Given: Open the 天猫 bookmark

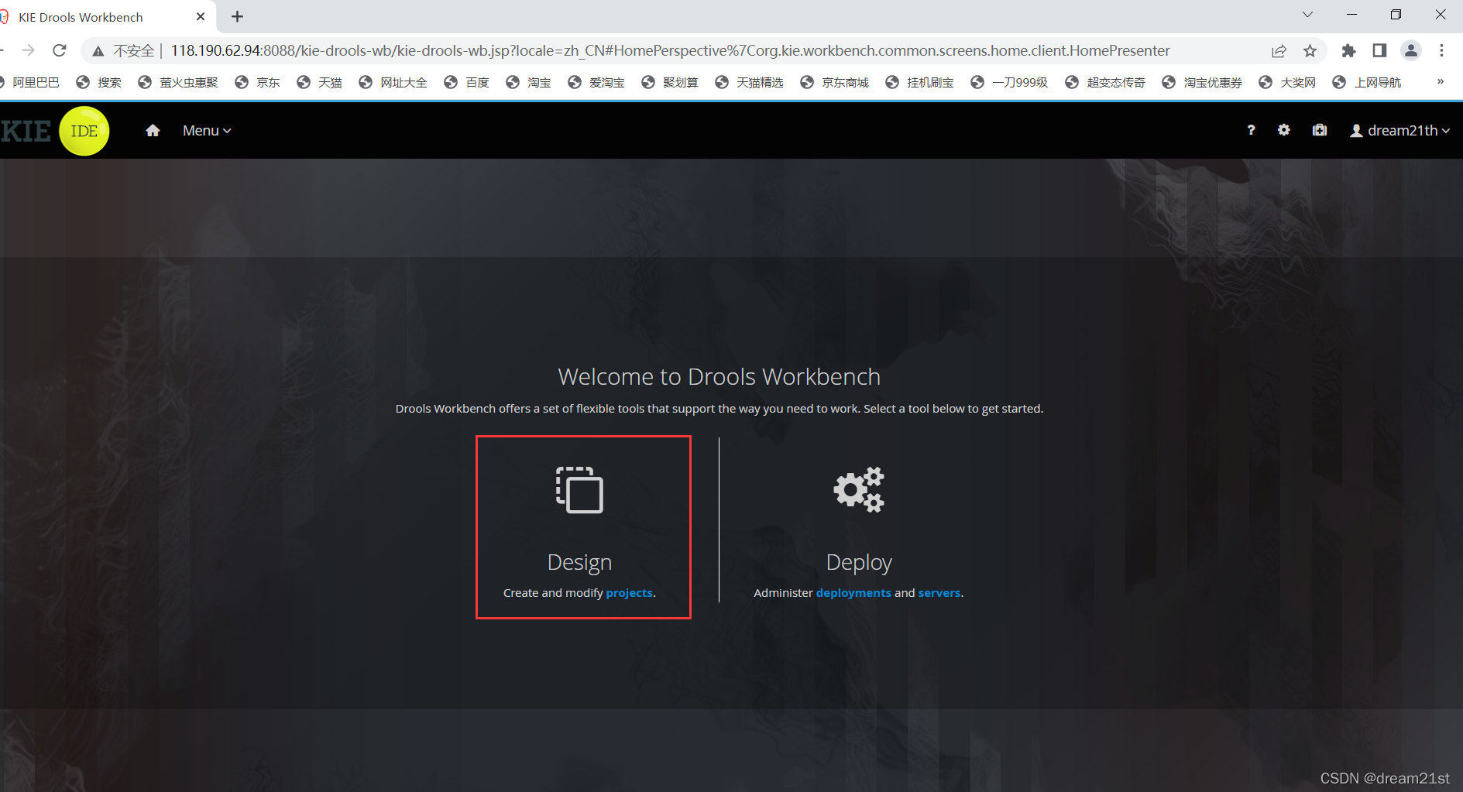Looking at the screenshot, I should (320, 82).
